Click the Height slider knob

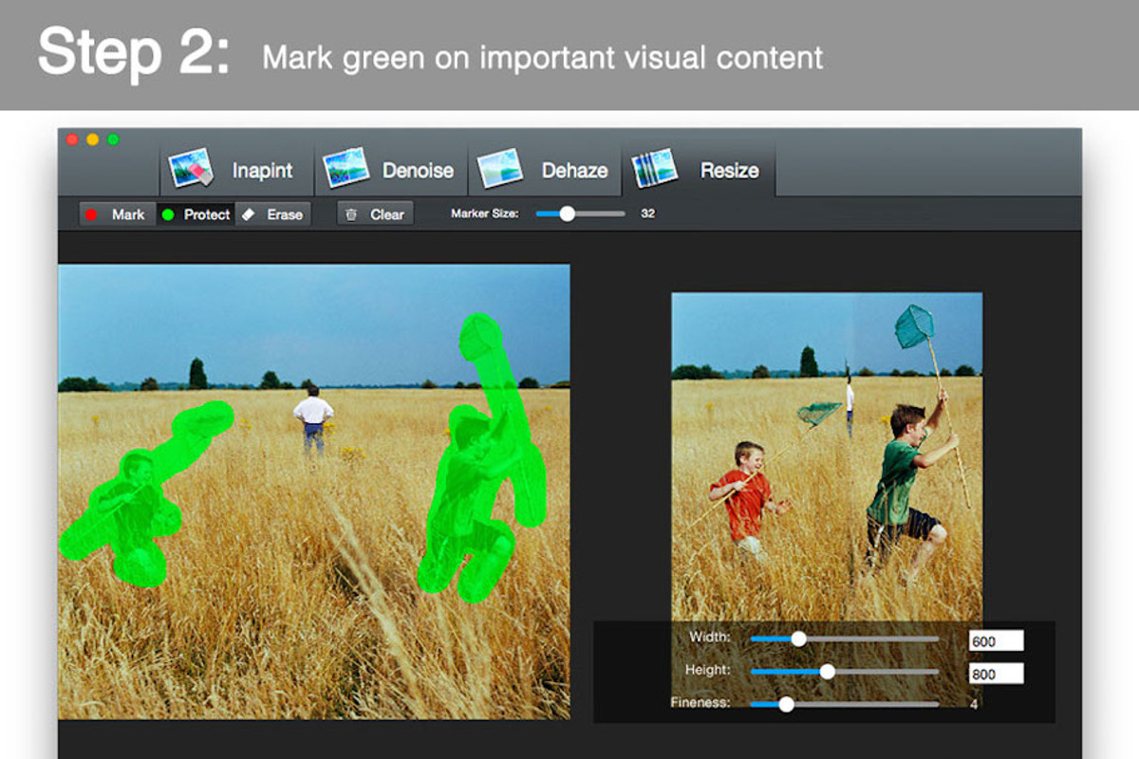827,671
